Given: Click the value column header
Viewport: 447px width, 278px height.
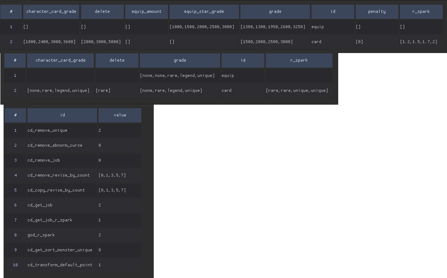Looking at the screenshot, I should coord(120,115).
